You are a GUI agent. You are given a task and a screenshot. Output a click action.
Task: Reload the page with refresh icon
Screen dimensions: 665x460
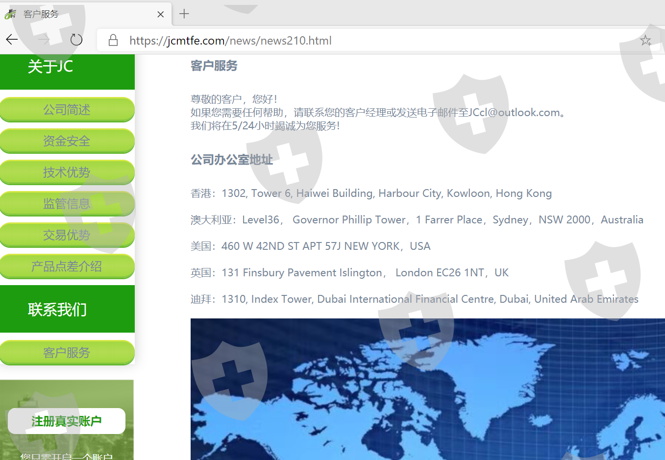point(76,40)
